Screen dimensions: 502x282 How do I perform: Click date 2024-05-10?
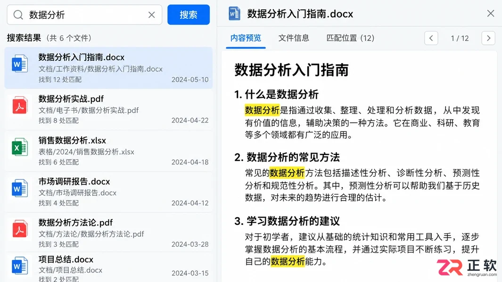click(x=190, y=80)
